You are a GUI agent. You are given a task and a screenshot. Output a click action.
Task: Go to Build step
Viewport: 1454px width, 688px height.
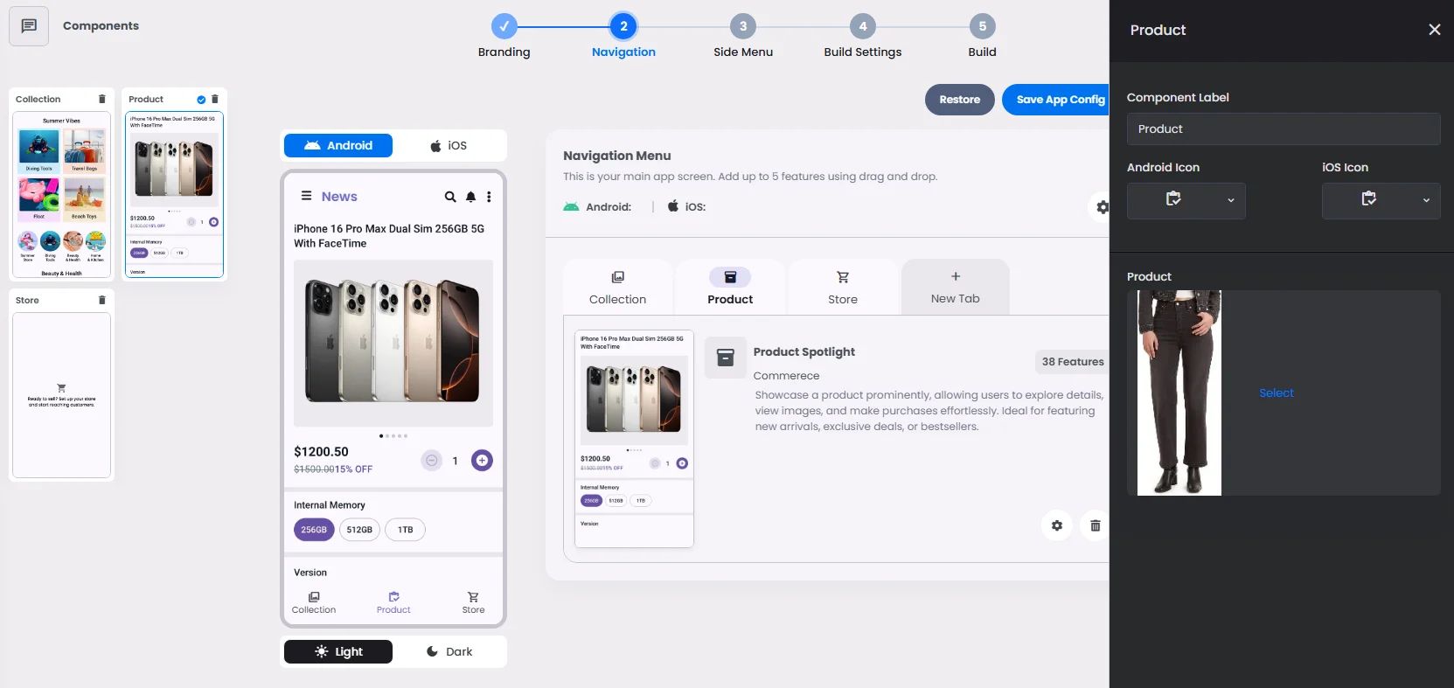point(983,37)
